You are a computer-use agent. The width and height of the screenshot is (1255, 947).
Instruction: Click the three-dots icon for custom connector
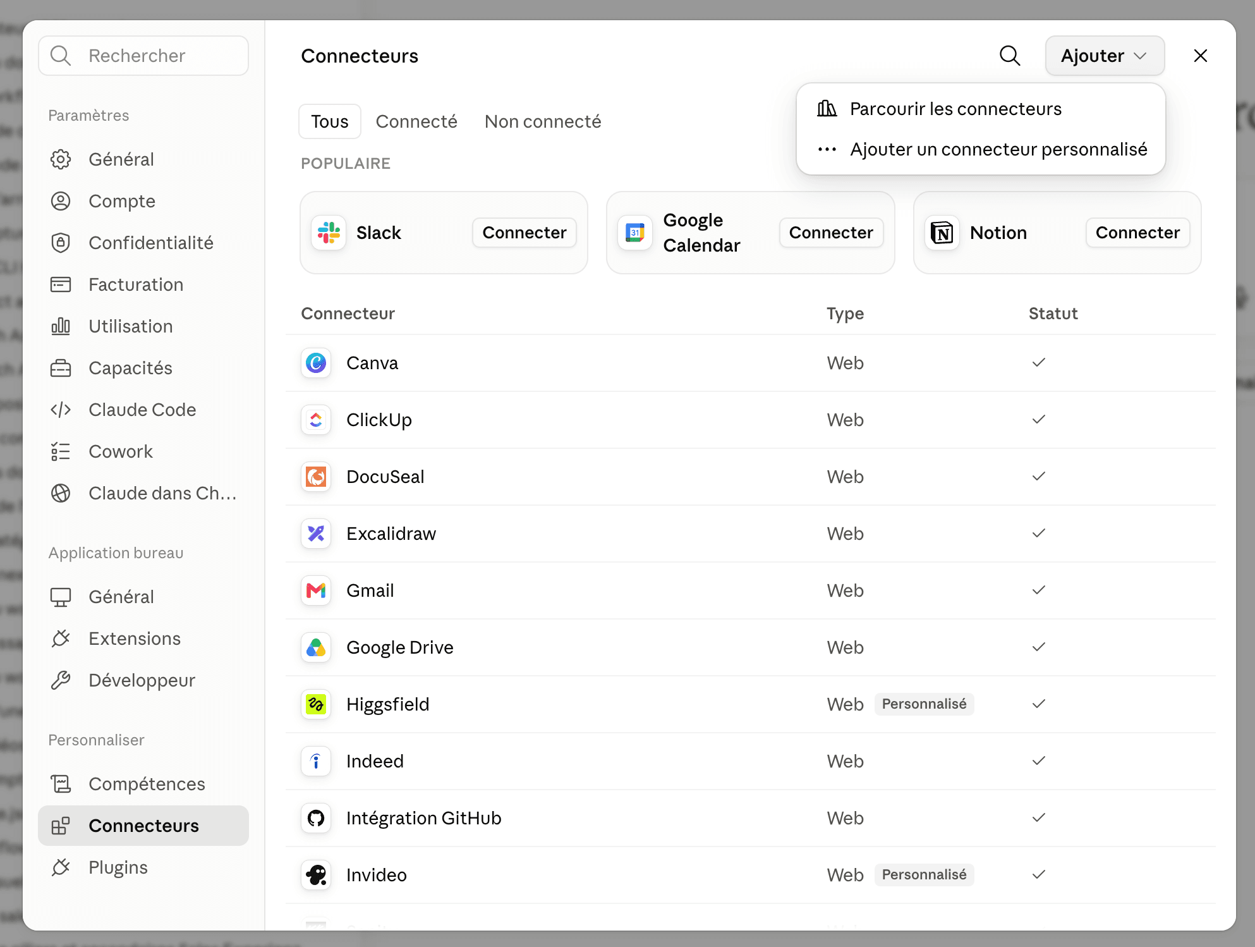pyautogui.click(x=827, y=149)
